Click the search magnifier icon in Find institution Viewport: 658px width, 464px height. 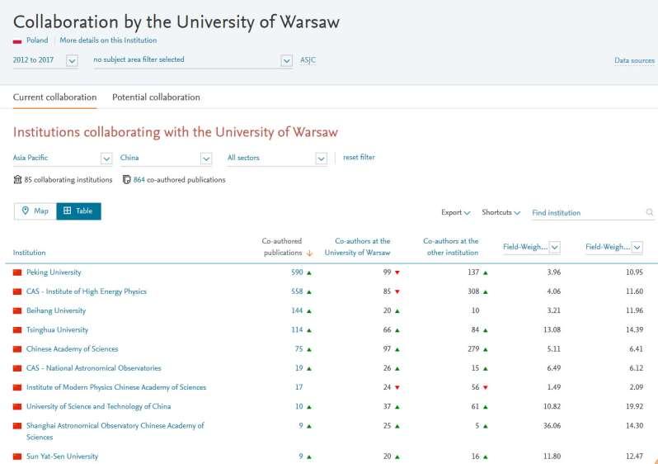pos(650,213)
